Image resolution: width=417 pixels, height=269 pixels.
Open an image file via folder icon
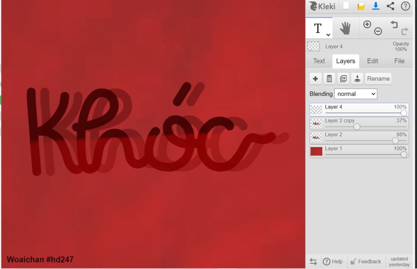(361, 6)
